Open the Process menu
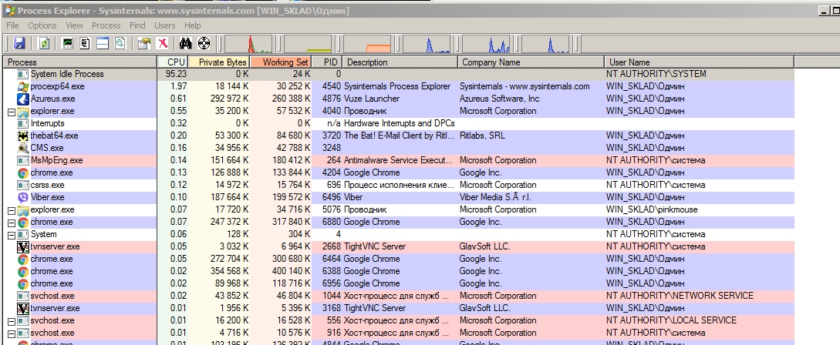 click(x=106, y=25)
